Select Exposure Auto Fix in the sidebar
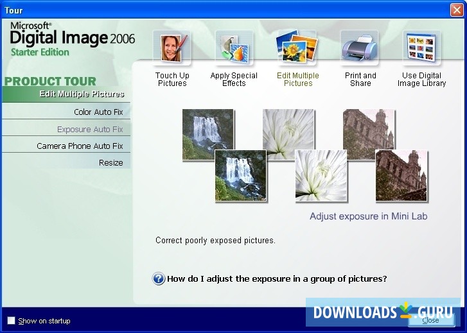 [66, 129]
